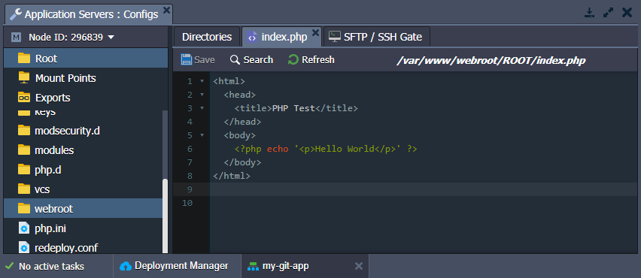Image resolution: width=641 pixels, height=278 pixels.
Task: Open the php.ini file
Action: point(84,228)
